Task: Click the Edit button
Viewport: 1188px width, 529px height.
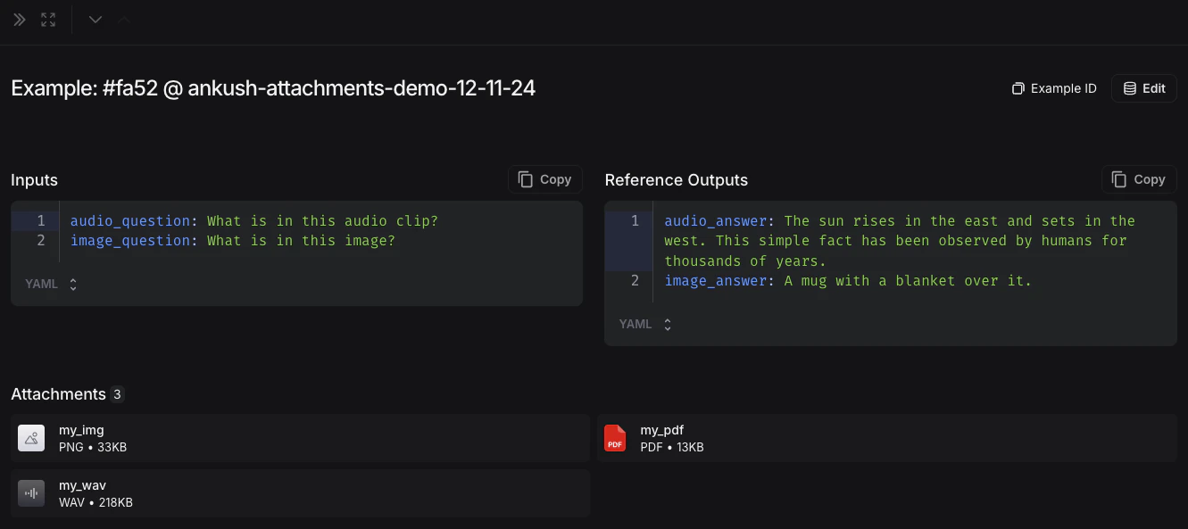Action: [x=1143, y=88]
